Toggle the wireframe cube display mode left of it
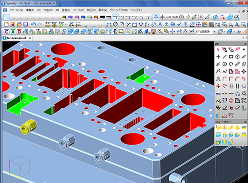 (64, 31)
